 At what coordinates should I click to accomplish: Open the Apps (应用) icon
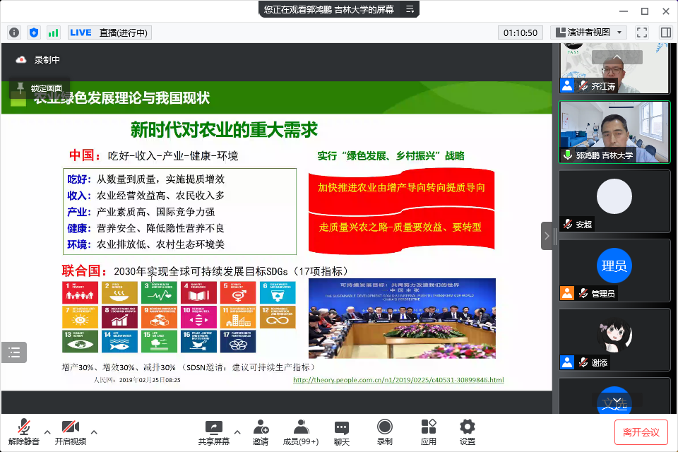[x=429, y=432]
